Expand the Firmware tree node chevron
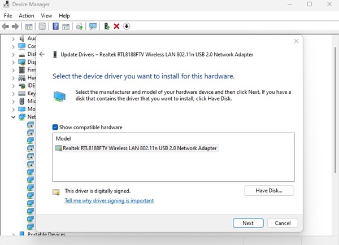This screenshot has width=339, height=245. (x=13, y=70)
